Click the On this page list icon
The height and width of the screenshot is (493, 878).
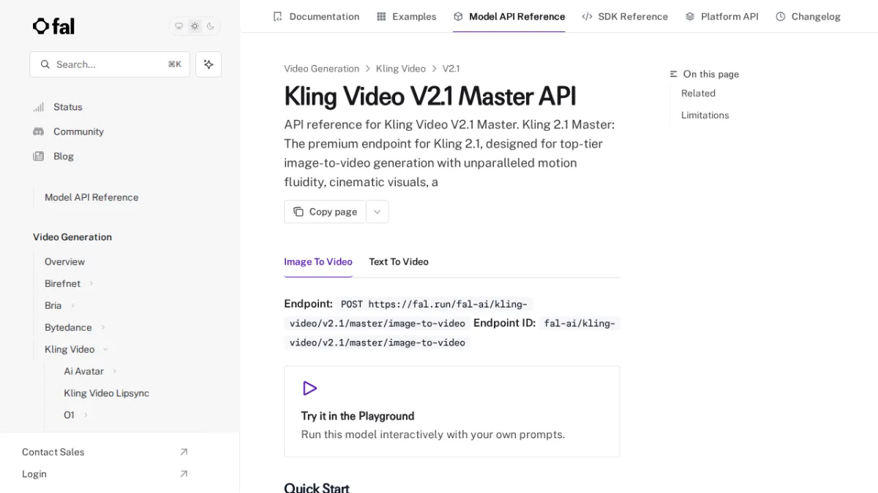pyautogui.click(x=674, y=74)
